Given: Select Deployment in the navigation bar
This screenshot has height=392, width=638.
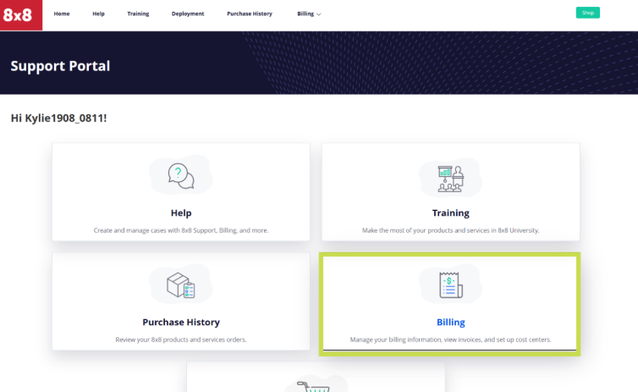Looking at the screenshot, I should point(187,14).
